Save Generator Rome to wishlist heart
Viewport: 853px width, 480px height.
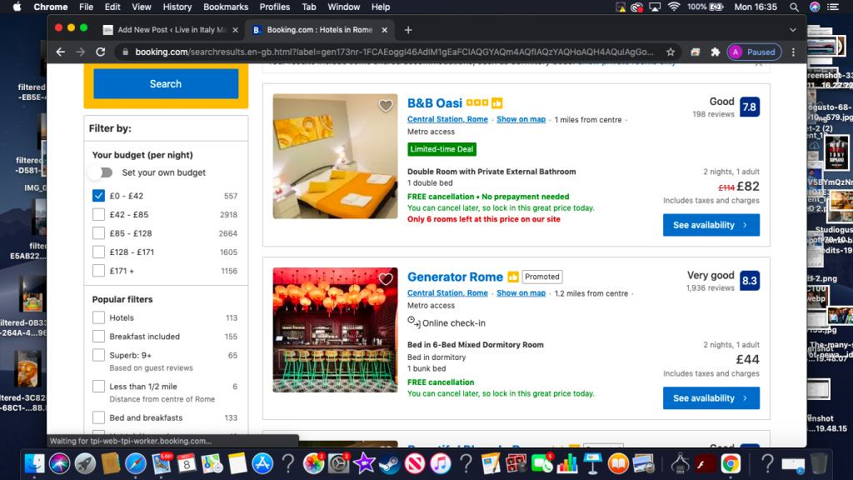click(x=386, y=279)
